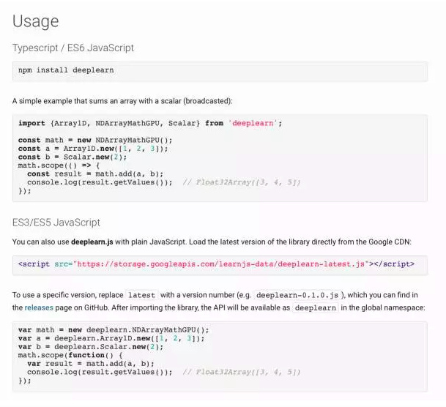Image resolution: width=446 pixels, height=407 pixels.
Task: Click the 'Typescript / ES6 JavaScript' subheading
Action: (73, 48)
